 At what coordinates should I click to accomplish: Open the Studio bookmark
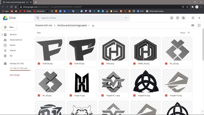pos(27,11)
